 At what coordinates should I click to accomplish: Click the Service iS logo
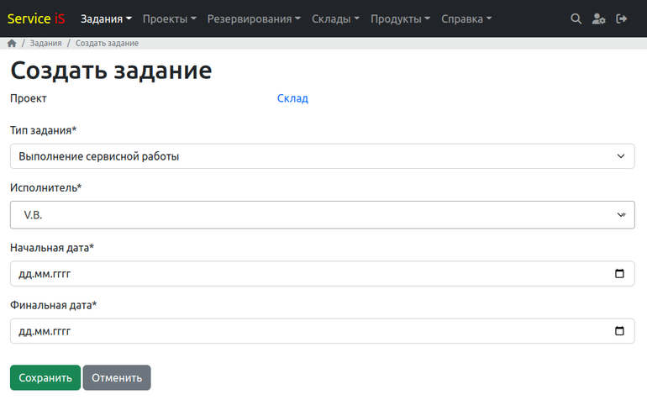pyautogui.click(x=36, y=19)
